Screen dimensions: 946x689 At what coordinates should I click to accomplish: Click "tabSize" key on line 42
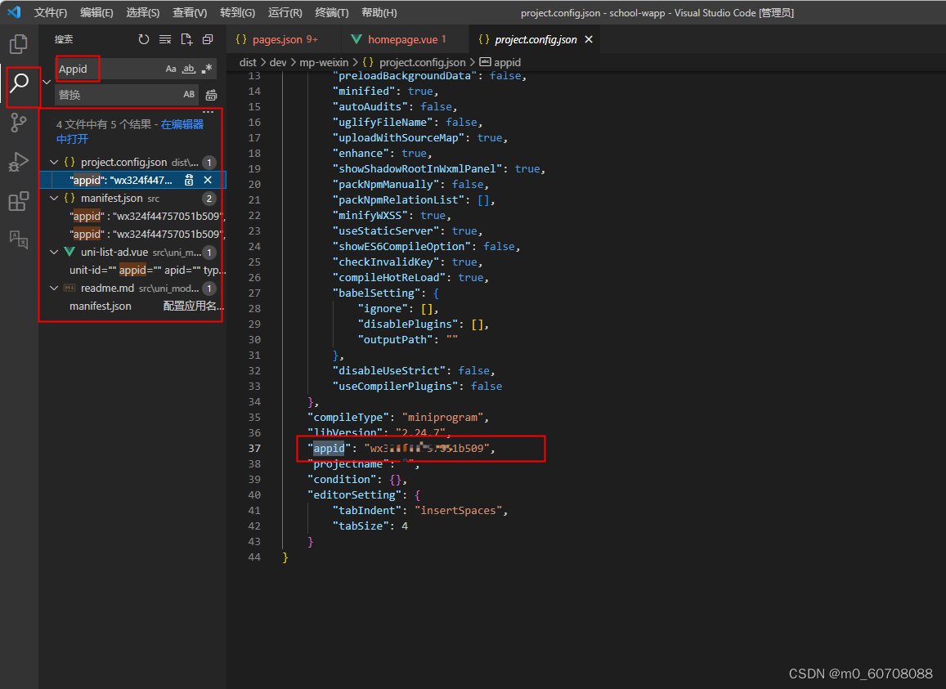pos(361,526)
